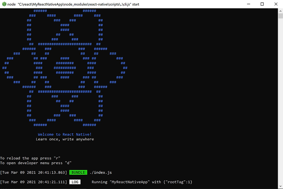
Task: Click the 'To reload the app press "r"' line
Action: click(30, 158)
